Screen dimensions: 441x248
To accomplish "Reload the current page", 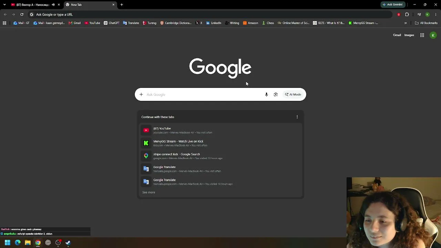I will (x=22, y=14).
